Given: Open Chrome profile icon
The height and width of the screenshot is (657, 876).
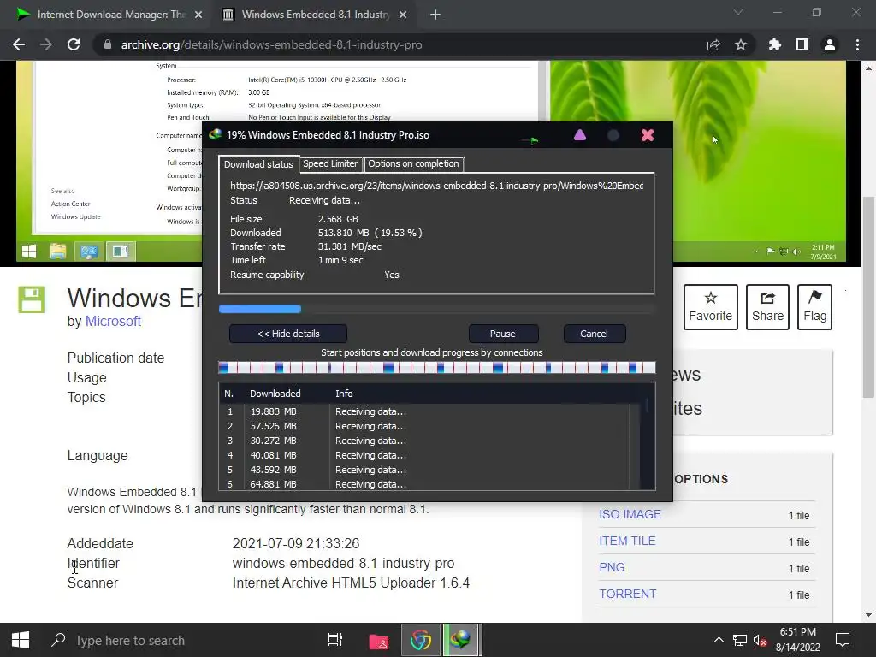Looking at the screenshot, I should [x=830, y=44].
